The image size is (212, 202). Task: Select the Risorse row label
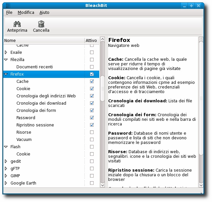[x=24, y=132]
